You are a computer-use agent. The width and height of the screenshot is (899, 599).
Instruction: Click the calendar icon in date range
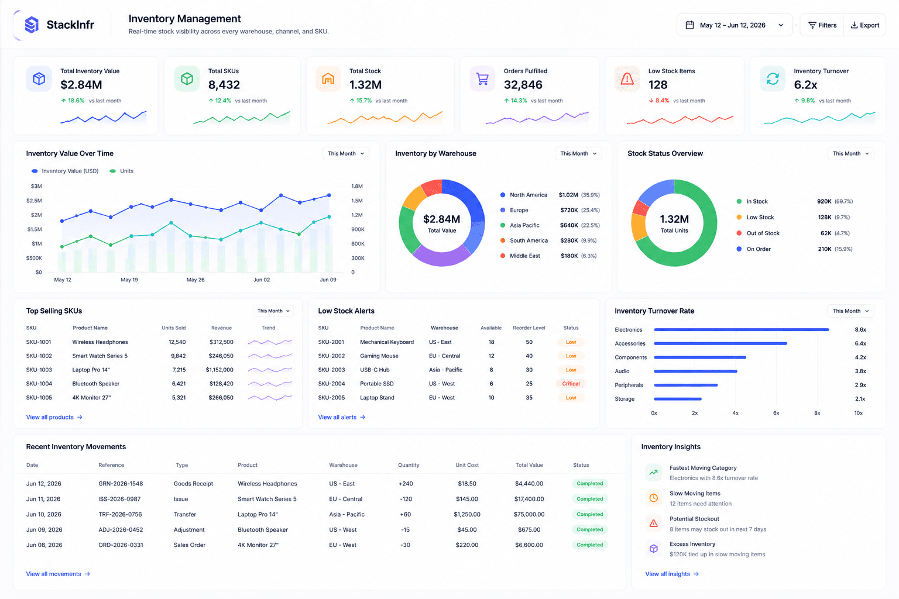[689, 25]
